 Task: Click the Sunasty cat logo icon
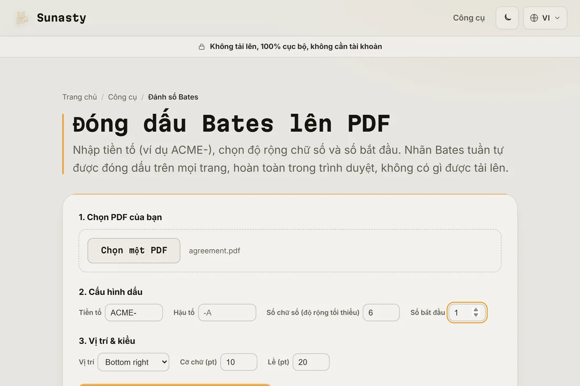(22, 18)
